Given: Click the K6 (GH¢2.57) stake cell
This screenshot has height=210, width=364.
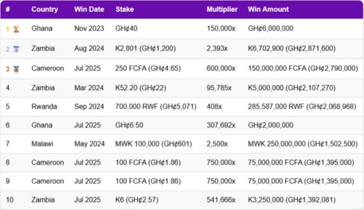Looking at the screenshot, I should click(x=137, y=200).
